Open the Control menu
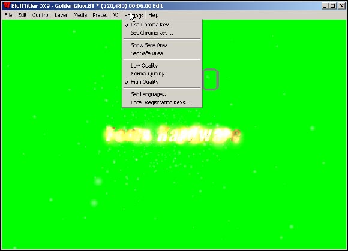 tap(41, 15)
